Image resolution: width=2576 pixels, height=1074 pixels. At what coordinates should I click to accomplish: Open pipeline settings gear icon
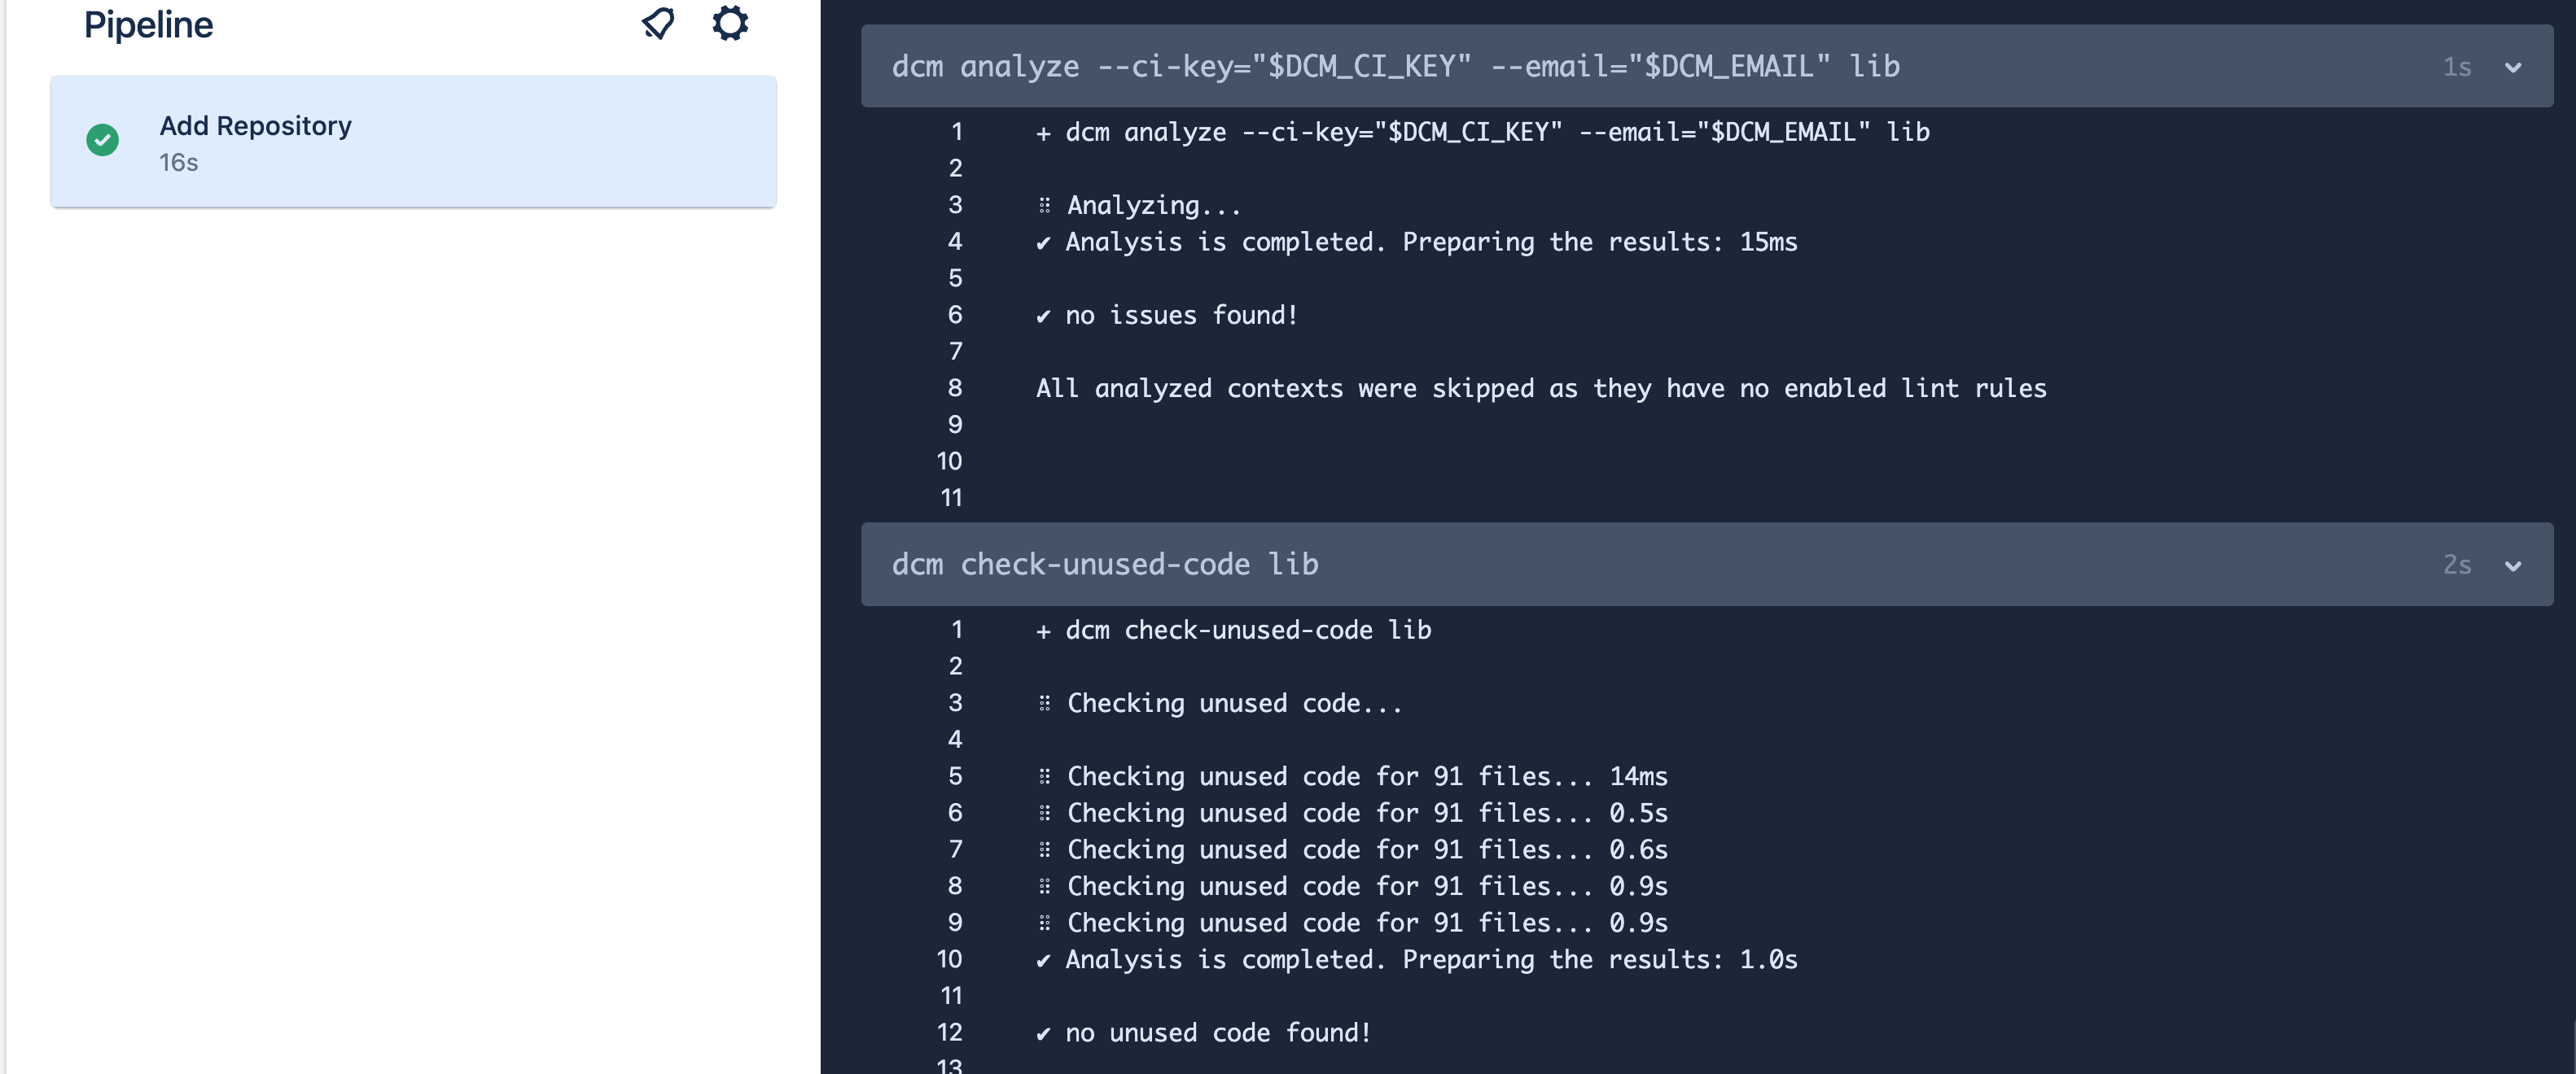click(730, 23)
